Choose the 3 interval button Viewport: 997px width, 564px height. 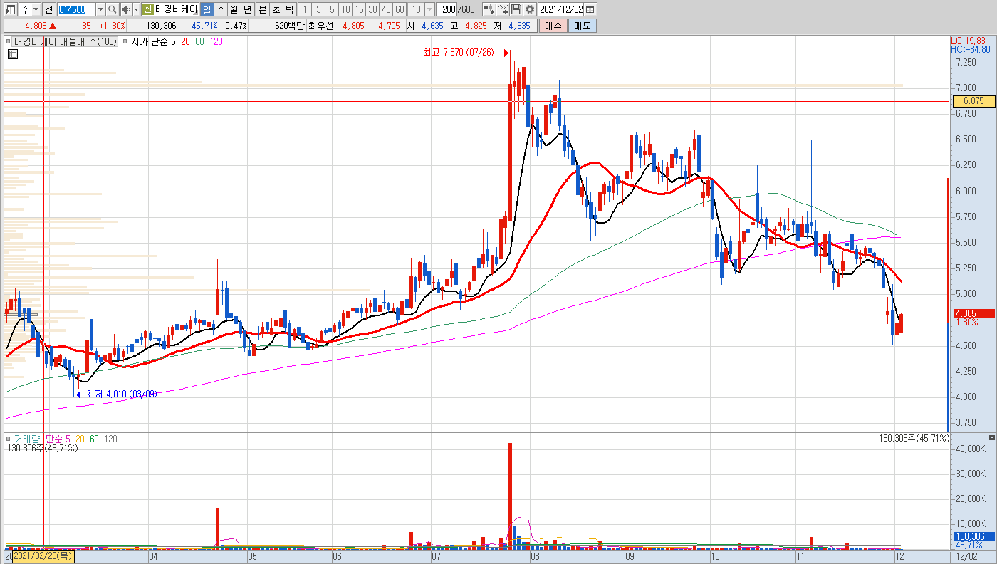pos(318,9)
